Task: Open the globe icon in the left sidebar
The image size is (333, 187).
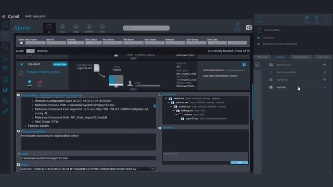Action: pyautogui.click(x=5, y=90)
